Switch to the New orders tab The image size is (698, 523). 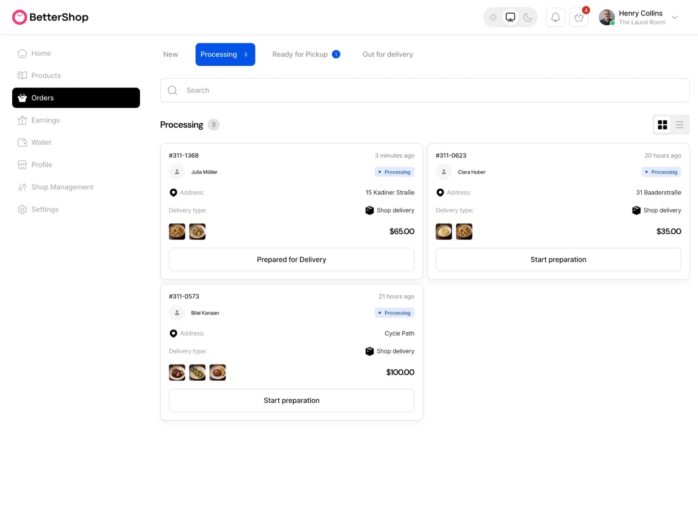tap(171, 54)
